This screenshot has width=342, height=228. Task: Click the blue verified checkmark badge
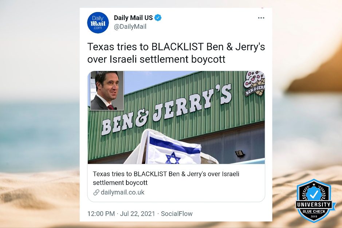tap(158, 17)
